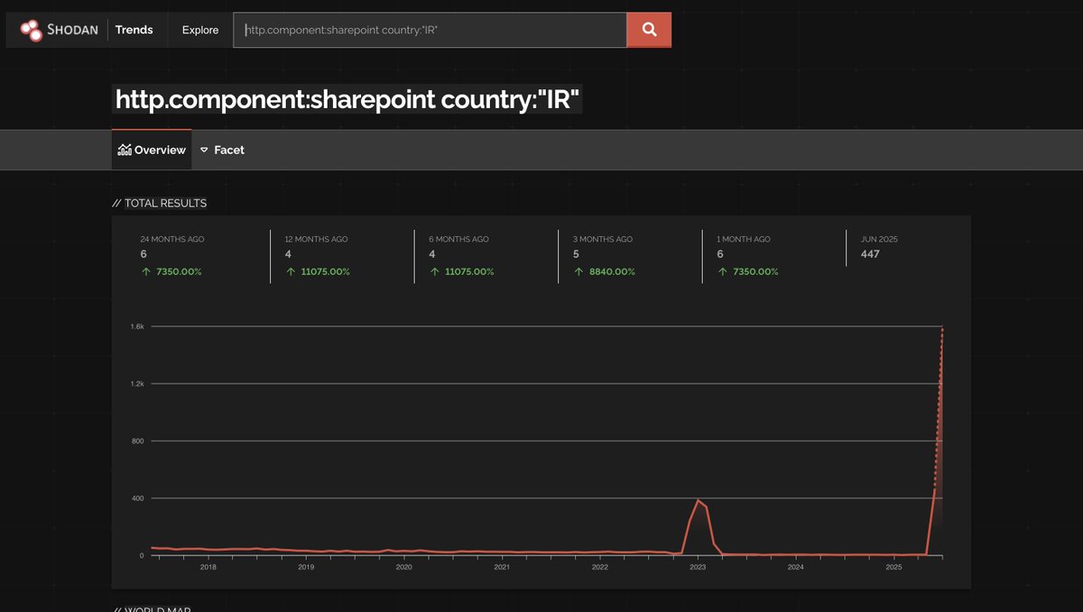Click the 2024 x-axis label
The image size is (1083, 612).
tap(795, 567)
